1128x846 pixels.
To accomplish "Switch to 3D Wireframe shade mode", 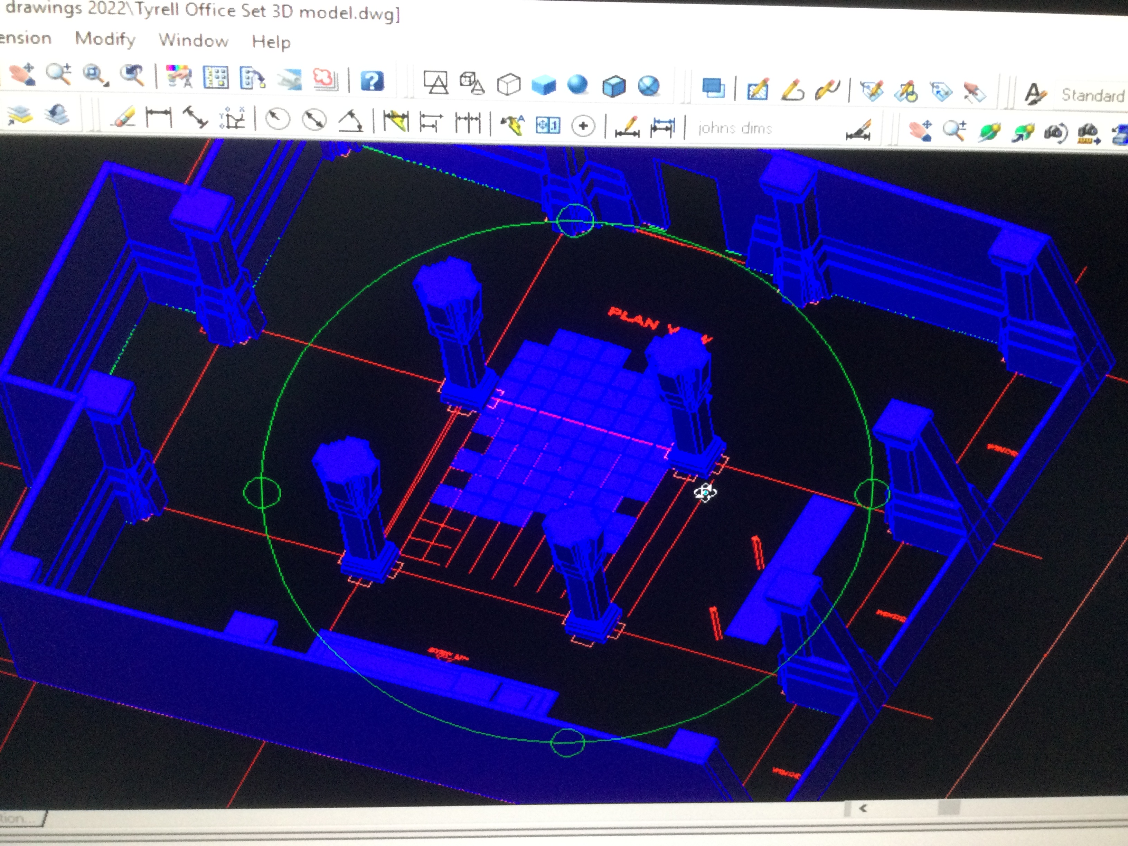I will (x=472, y=83).
